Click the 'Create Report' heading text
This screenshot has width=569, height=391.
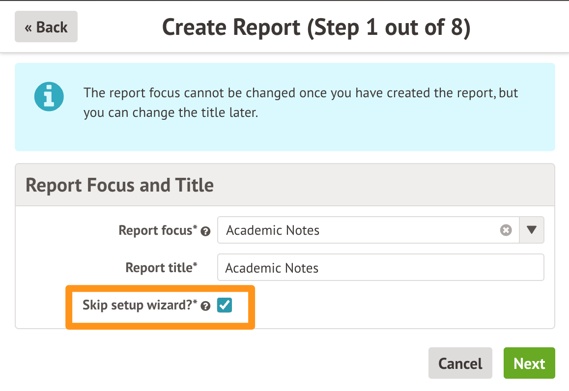231,28
